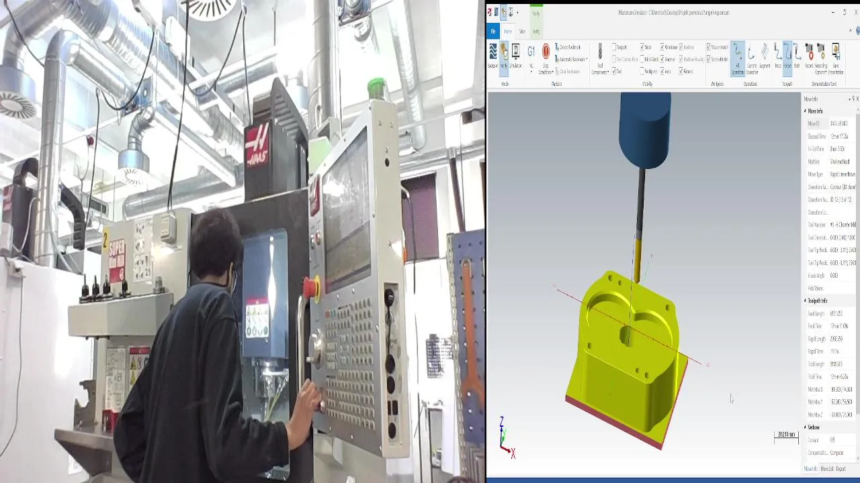
Task: Click the help icon in ribbon corner
Action: (x=858, y=30)
